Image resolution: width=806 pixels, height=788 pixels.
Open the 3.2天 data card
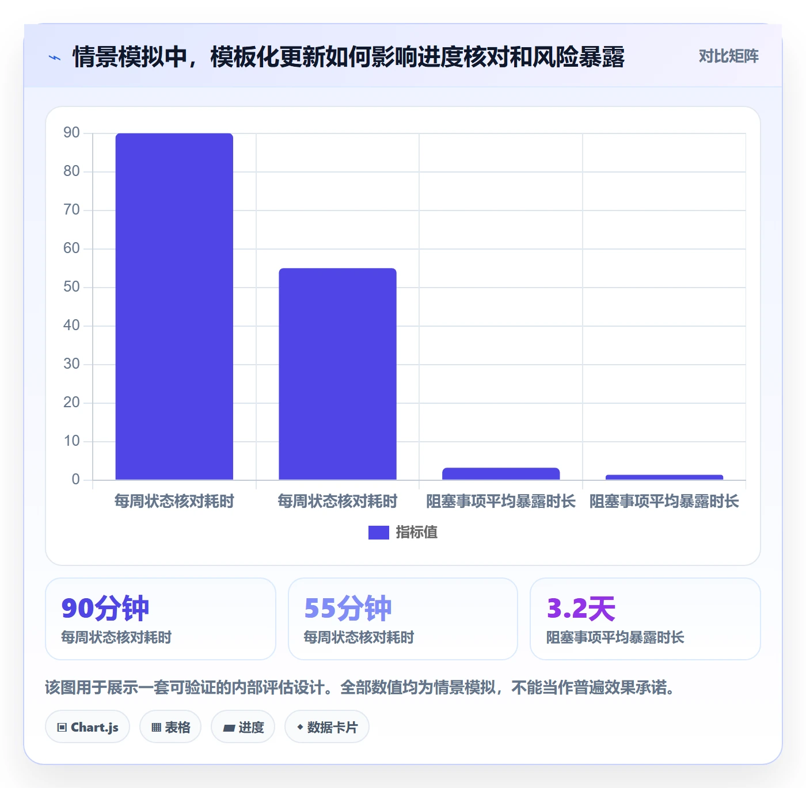coord(645,619)
